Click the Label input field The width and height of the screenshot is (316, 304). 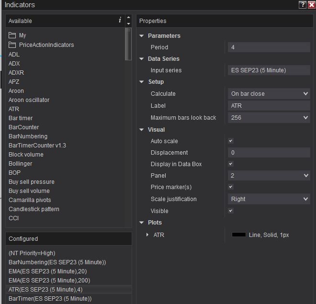269,106
